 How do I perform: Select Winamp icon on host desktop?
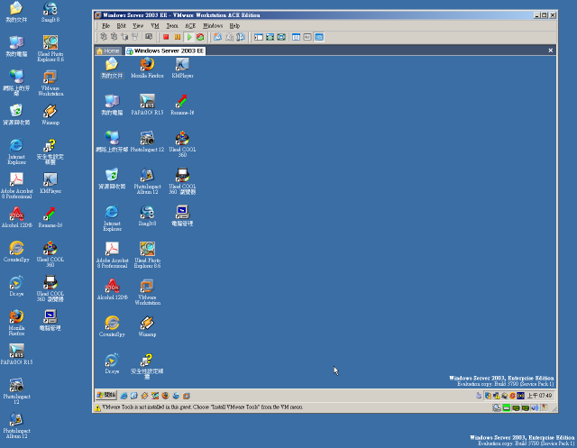[x=50, y=114]
